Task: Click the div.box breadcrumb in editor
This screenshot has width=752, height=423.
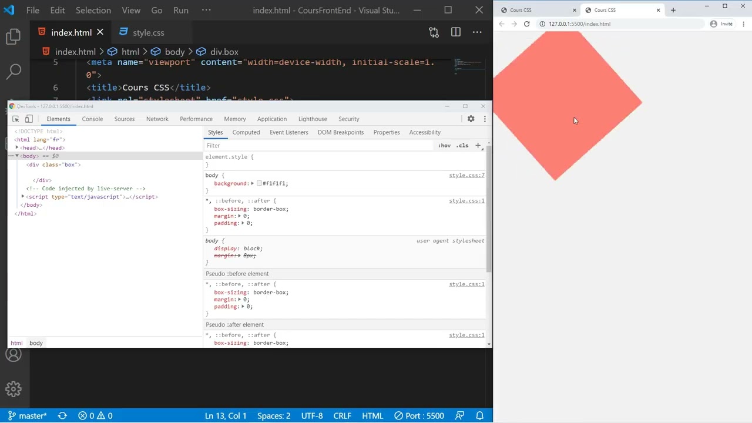Action: (x=217, y=52)
